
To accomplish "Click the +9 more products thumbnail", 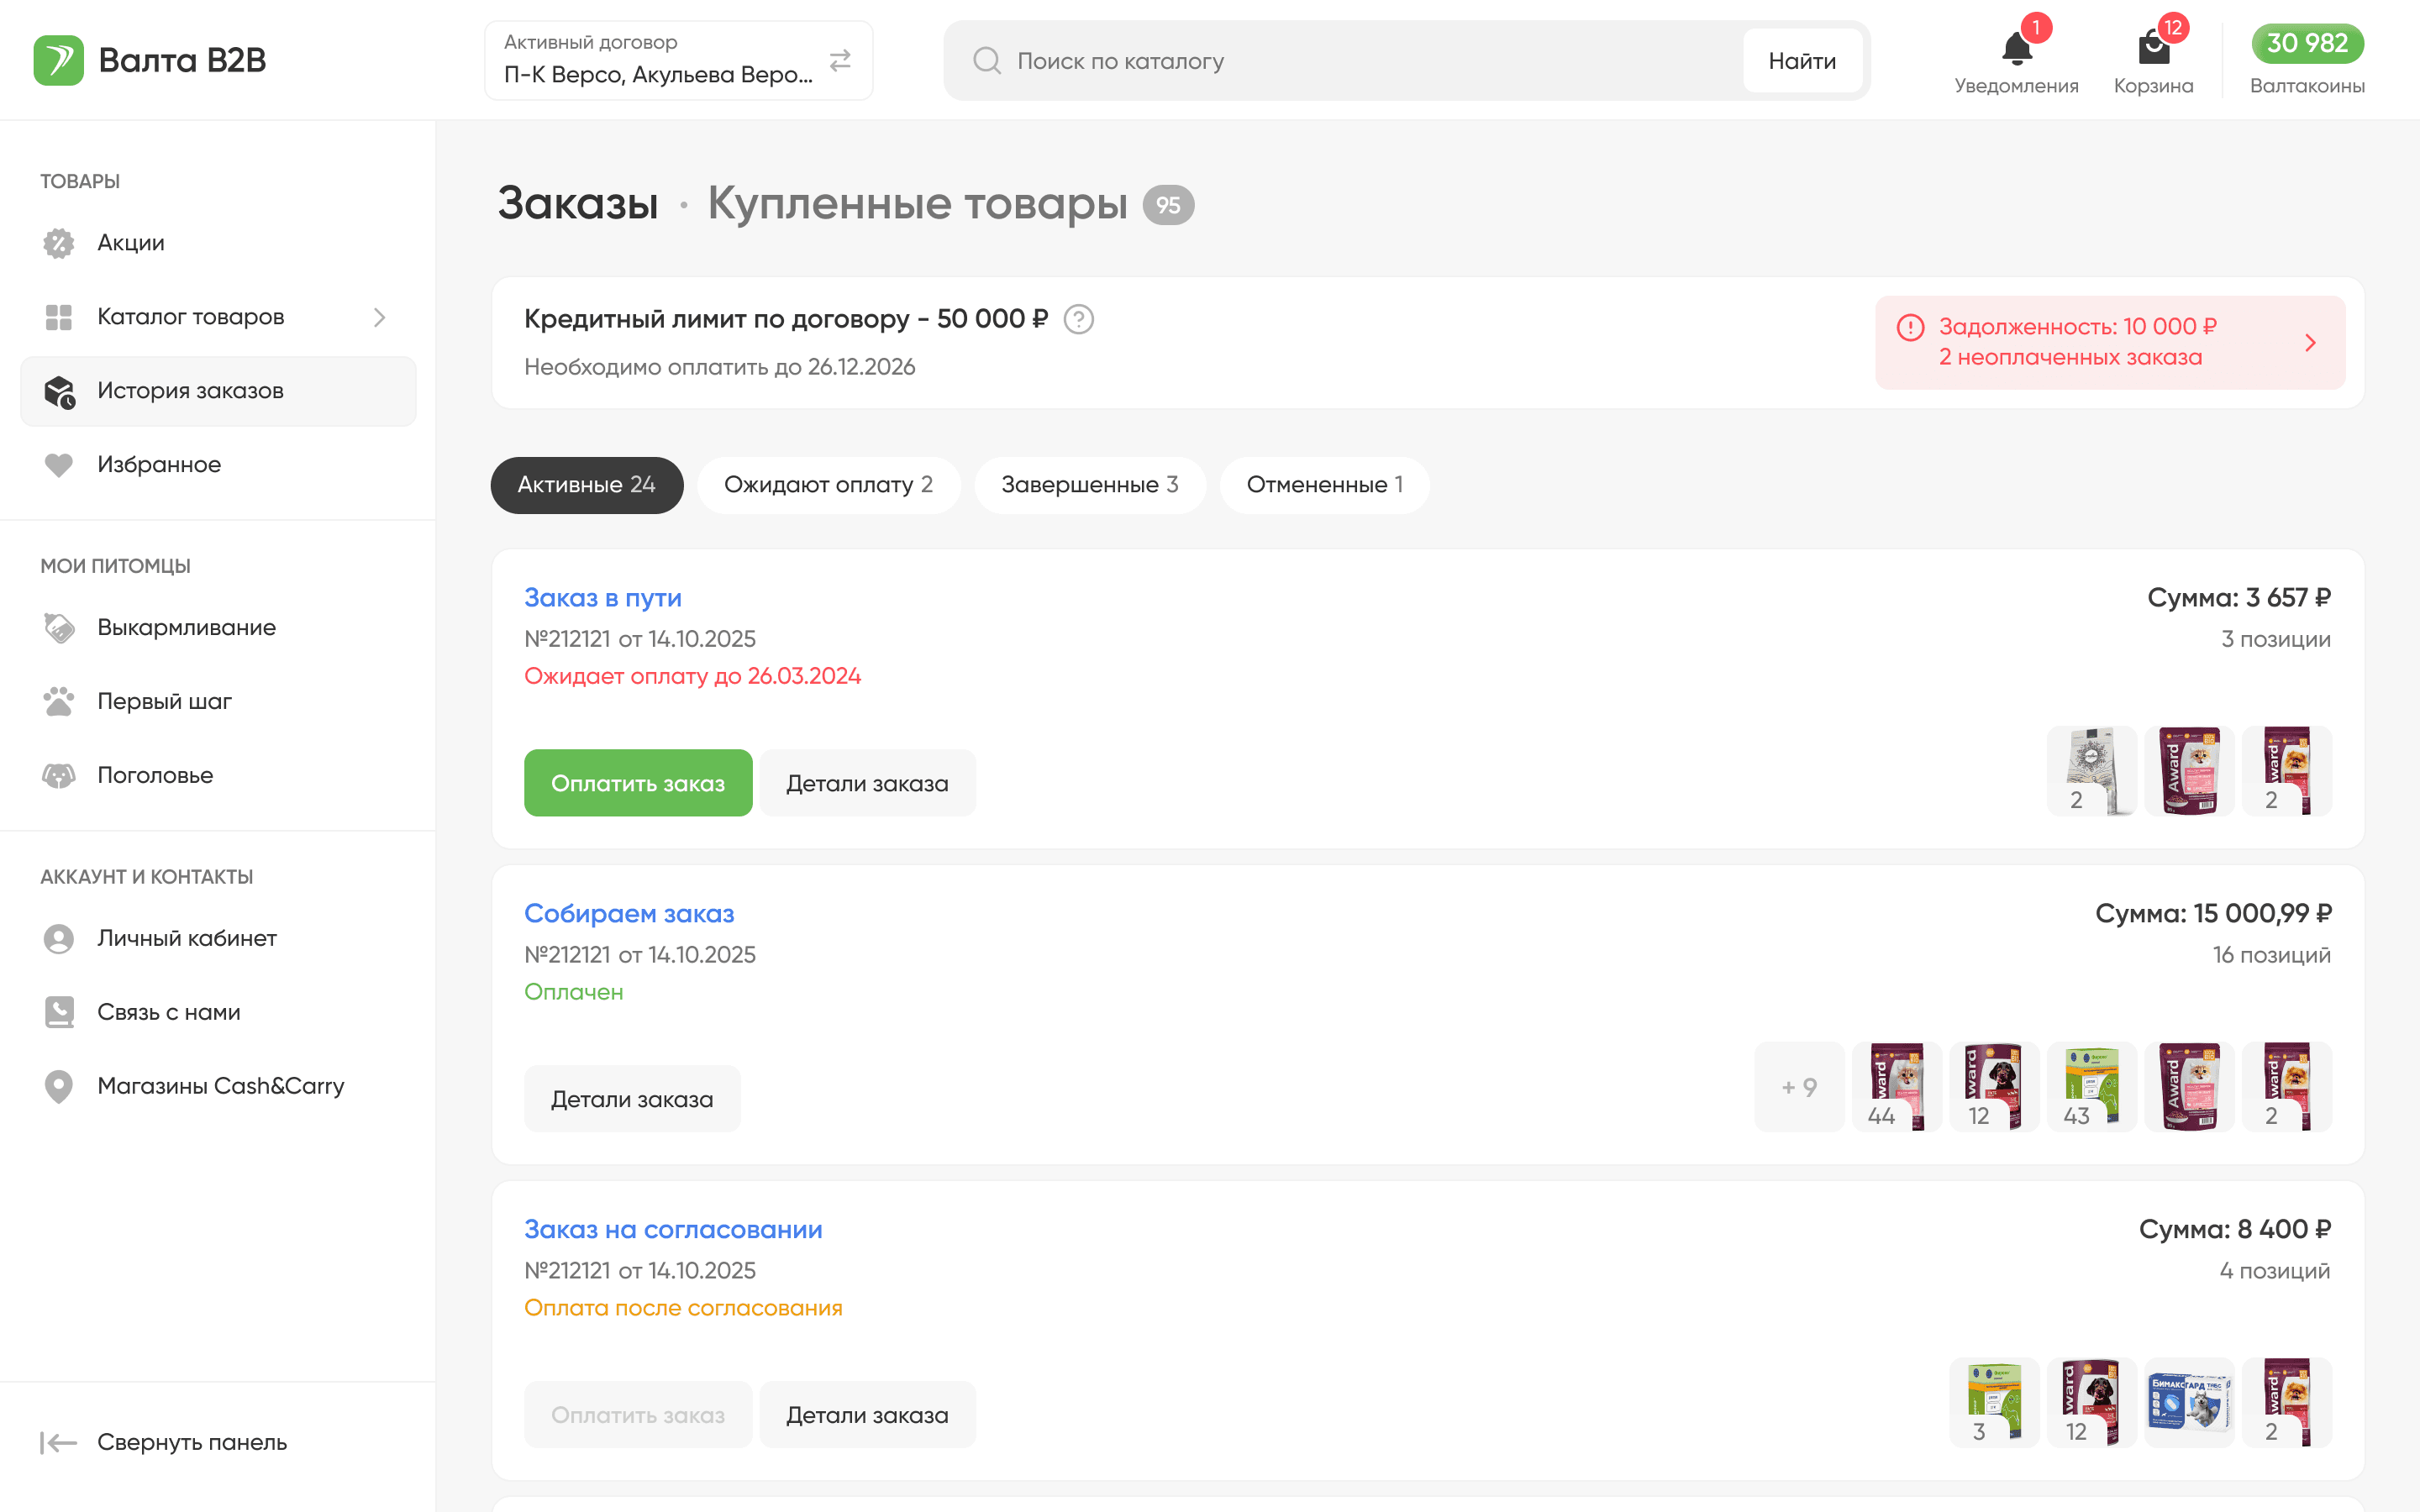I will click(x=1798, y=1087).
